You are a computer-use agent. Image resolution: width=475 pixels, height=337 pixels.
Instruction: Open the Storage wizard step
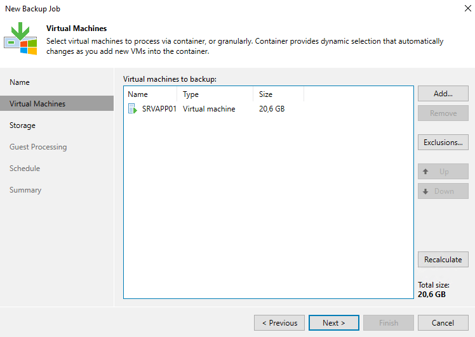pyautogui.click(x=22, y=125)
